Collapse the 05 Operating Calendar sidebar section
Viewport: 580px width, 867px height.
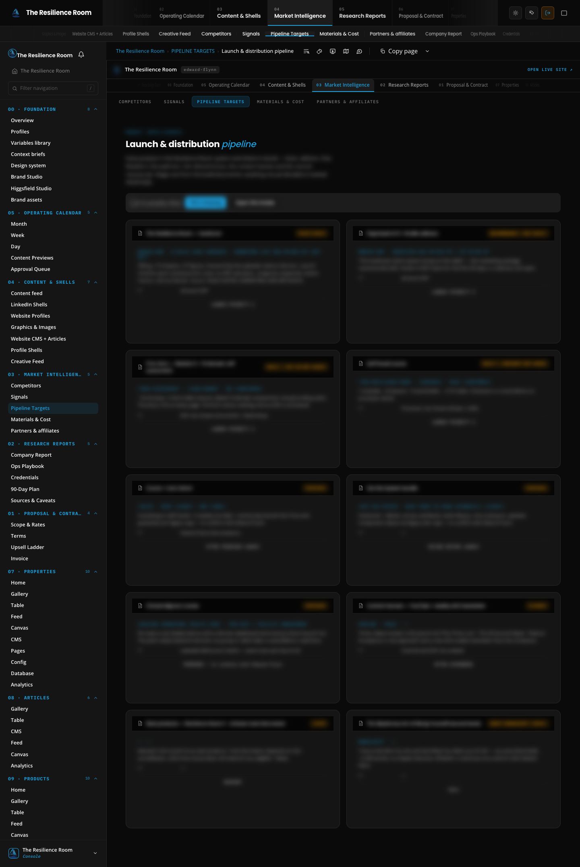95,213
